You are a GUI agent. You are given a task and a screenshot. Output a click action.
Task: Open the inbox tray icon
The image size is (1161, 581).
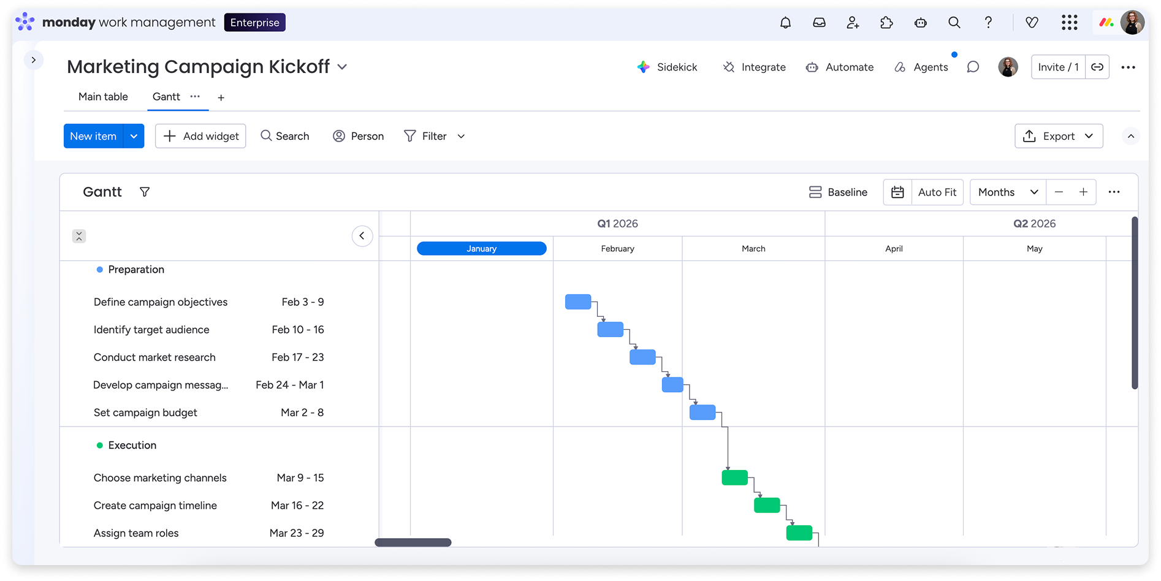click(x=819, y=23)
